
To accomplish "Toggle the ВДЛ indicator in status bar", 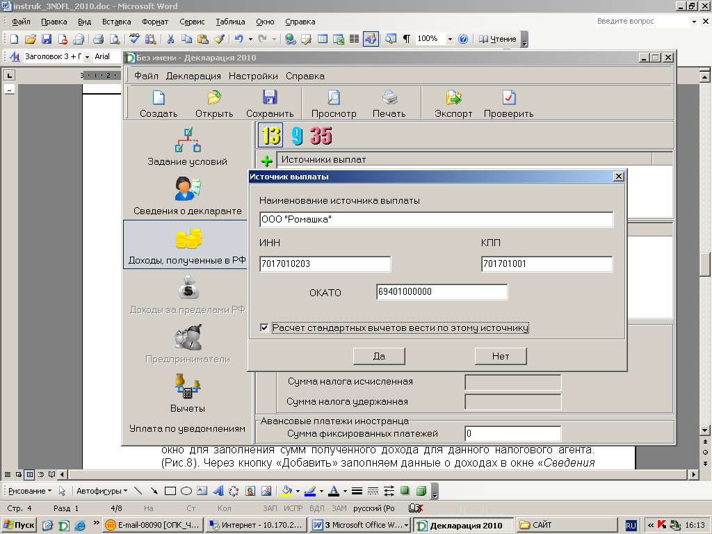I will coord(316,508).
